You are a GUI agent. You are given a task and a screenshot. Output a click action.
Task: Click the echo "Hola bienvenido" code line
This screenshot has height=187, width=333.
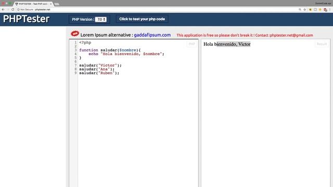pyautogui.click(x=126, y=54)
